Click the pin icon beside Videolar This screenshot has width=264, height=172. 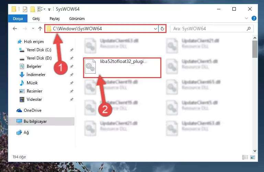(71, 99)
